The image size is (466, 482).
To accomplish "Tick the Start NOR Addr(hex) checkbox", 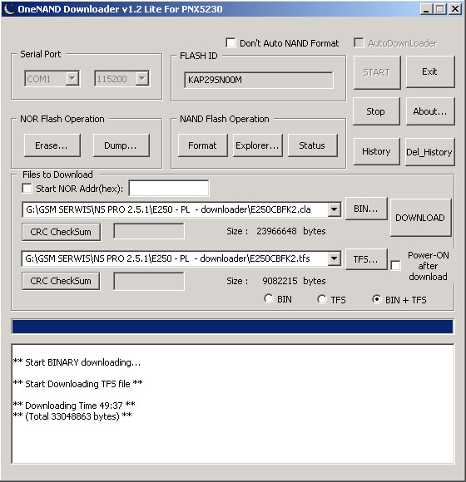I will pyautogui.click(x=27, y=188).
